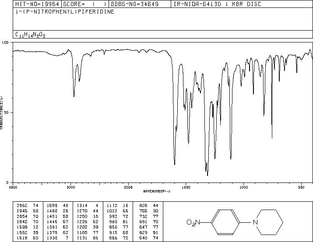Click the 1000 wavenumber axis label
The image size is (313, 242).
click(244, 187)
